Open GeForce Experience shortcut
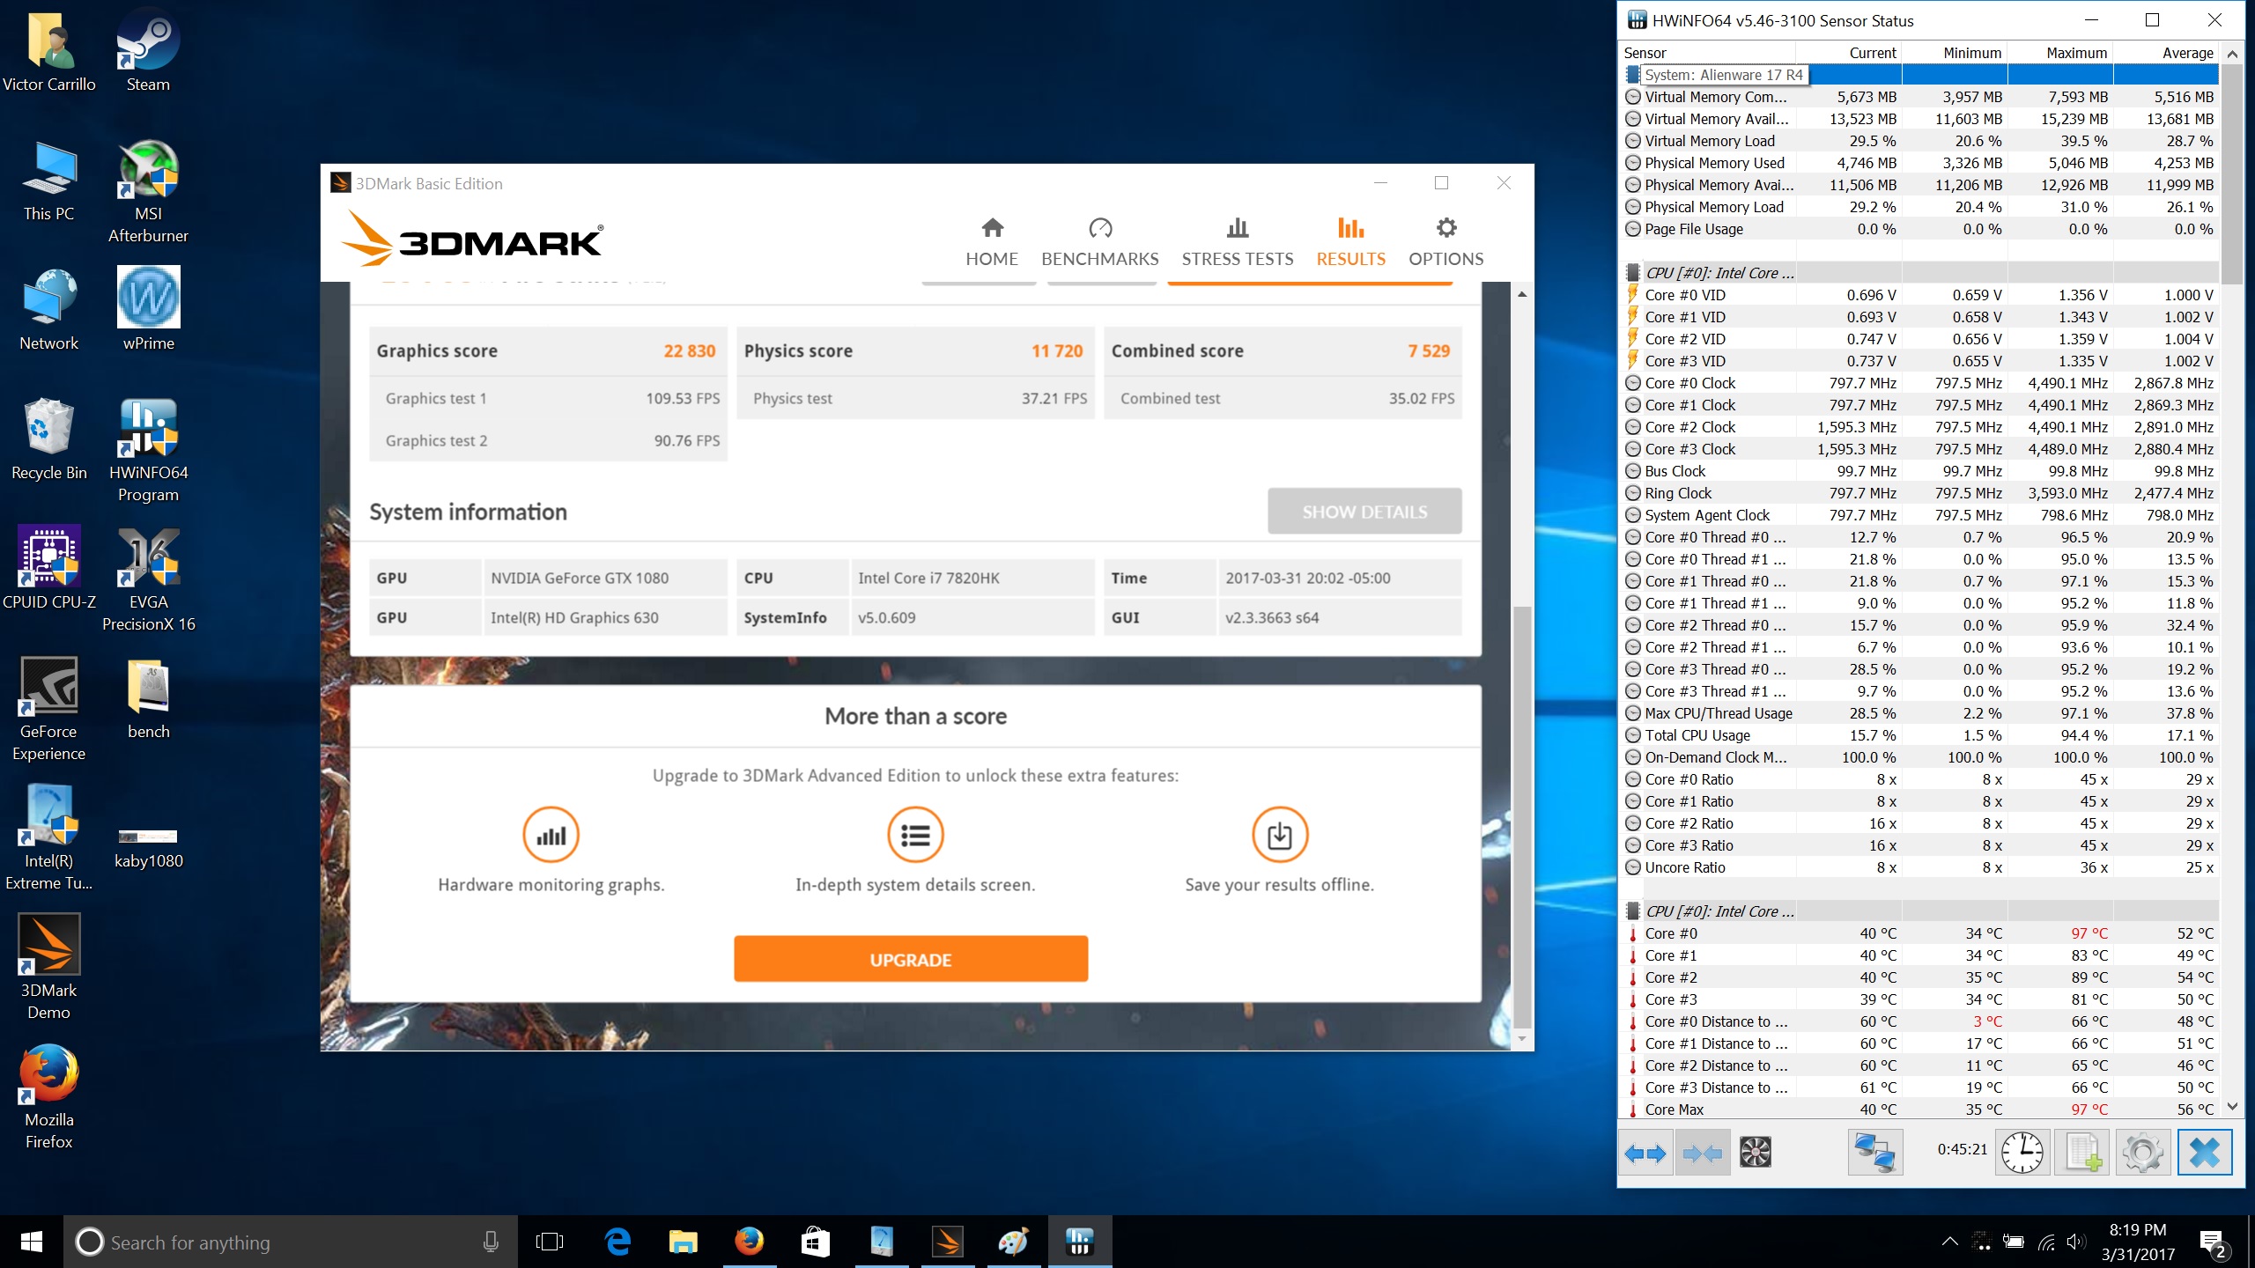Screen dimensions: 2255x1268 pyautogui.click(x=49, y=709)
